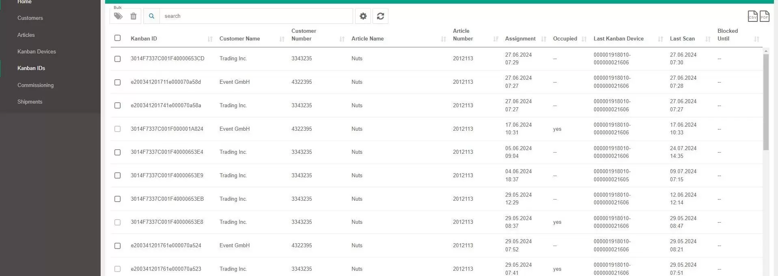778x276 pixels.
Task: Select Kanban IDs in the sidebar
Action: (x=31, y=68)
